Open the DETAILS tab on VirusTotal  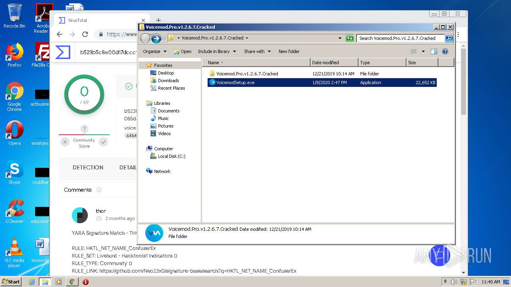128,167
